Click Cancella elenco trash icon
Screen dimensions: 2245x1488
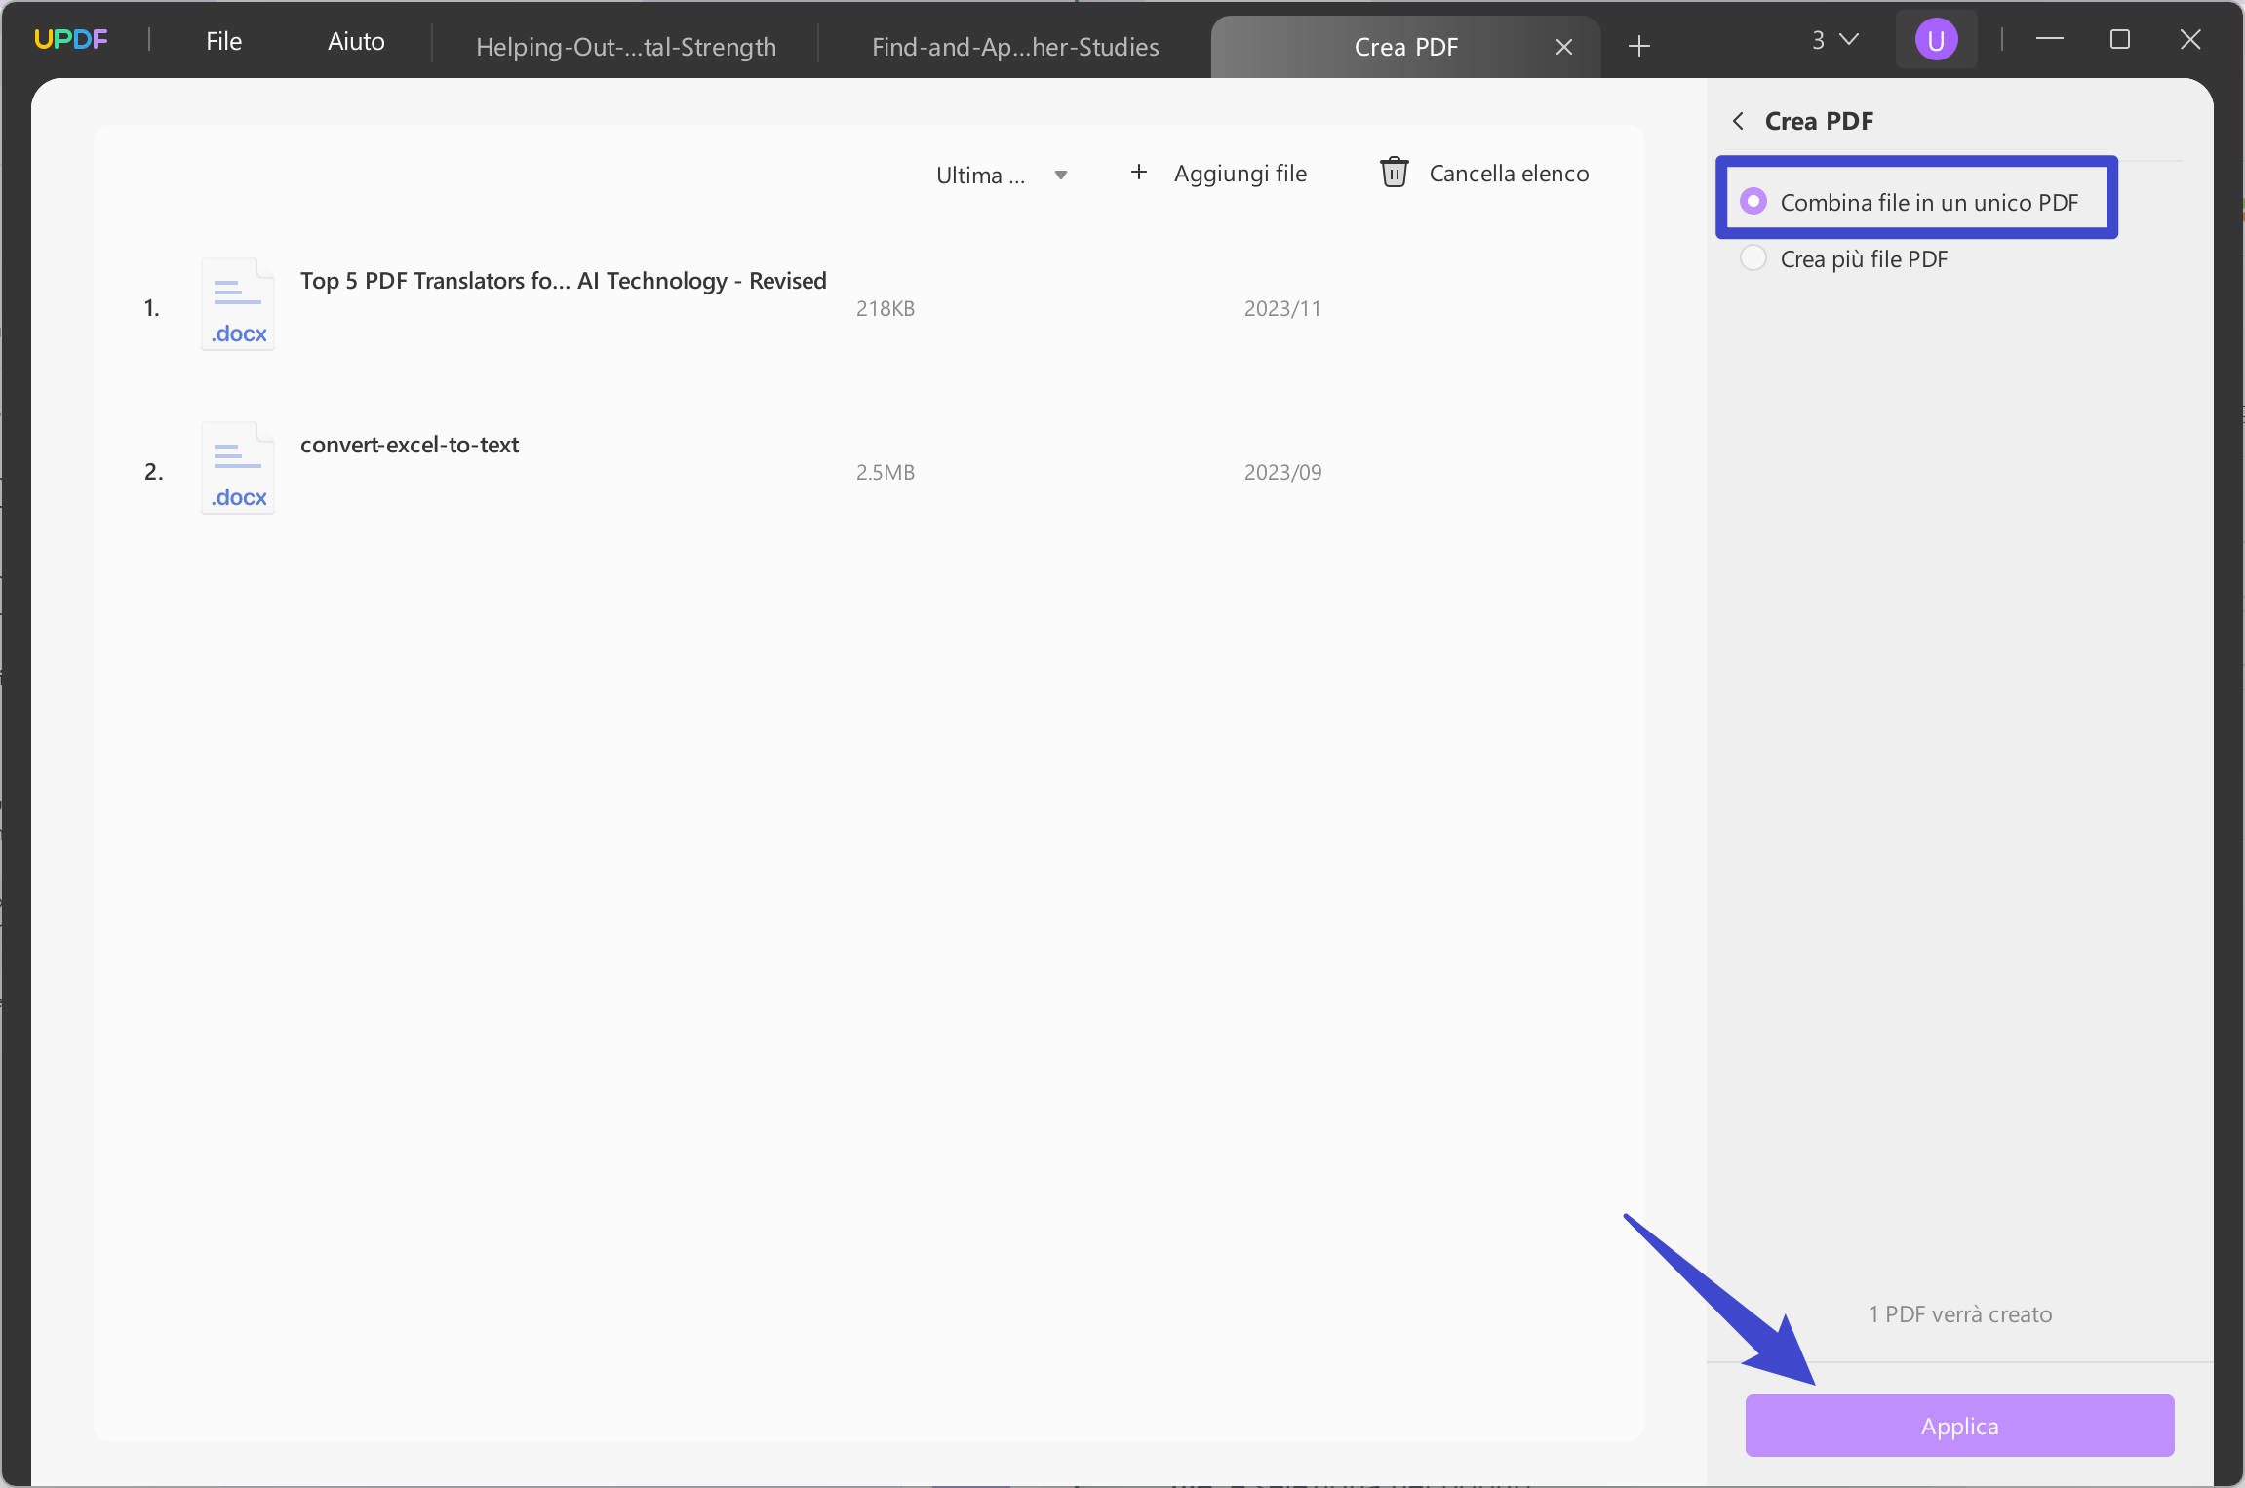1394,173
